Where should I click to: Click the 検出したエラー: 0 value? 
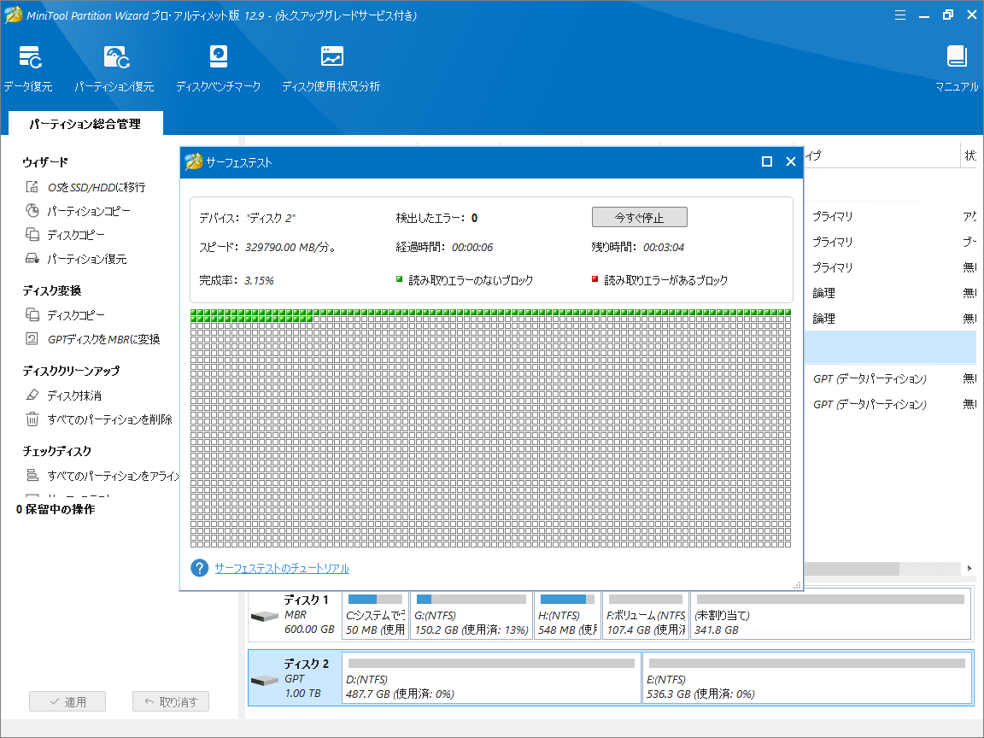pos(474,218)
